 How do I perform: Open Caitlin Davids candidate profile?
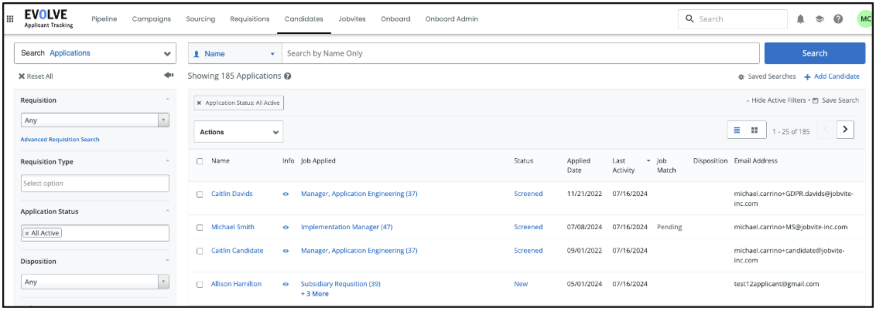pos(232,194)
